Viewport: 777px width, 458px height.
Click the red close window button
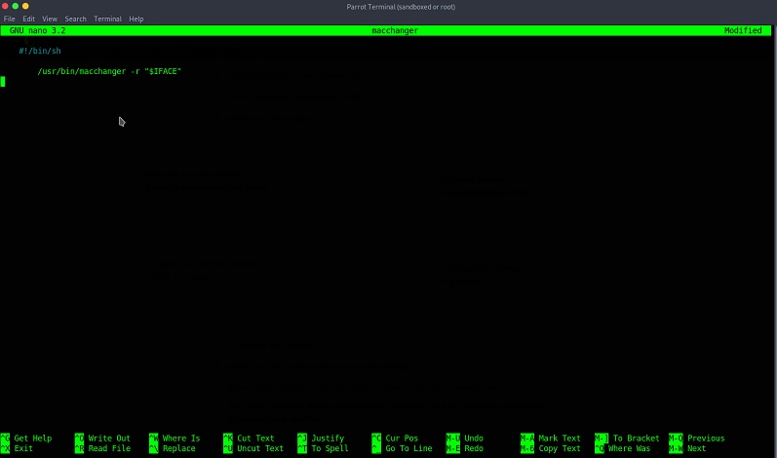(x=5, y=6)
